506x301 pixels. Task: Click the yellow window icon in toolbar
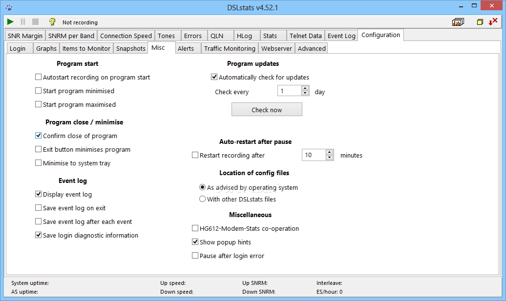tap(480, 22)
